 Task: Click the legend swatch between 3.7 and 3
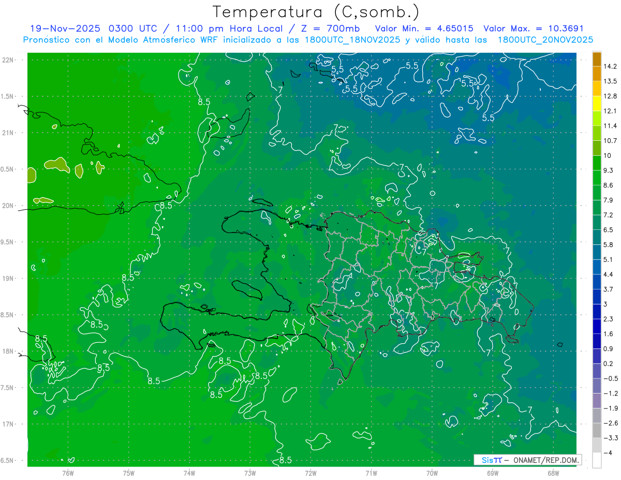pyautogui.click(x=597, y=297)
